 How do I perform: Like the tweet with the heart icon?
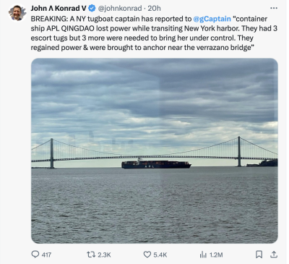pyautogui.click(x=147, y=255)
